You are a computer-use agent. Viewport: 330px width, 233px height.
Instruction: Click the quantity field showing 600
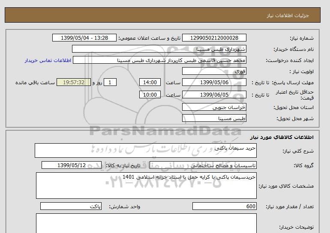[224, 206]
